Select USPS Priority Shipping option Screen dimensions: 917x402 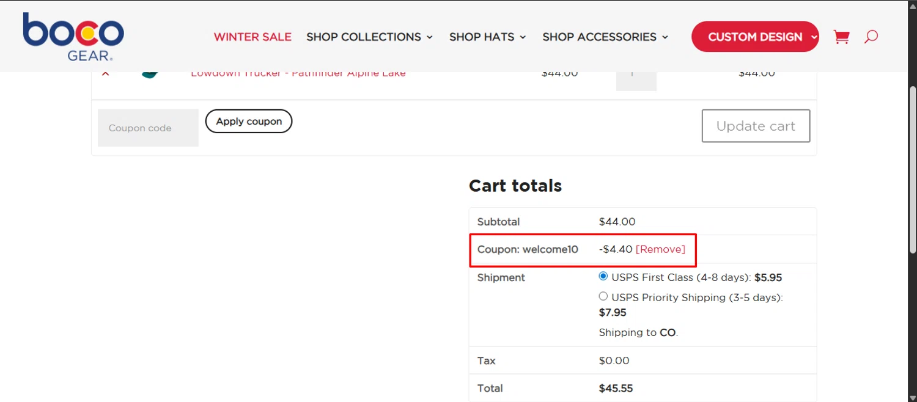click(x=603, y=297)
